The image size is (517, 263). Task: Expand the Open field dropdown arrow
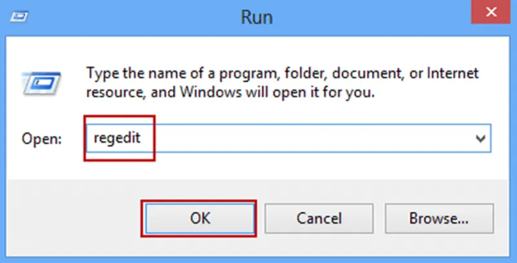(480, 138)
